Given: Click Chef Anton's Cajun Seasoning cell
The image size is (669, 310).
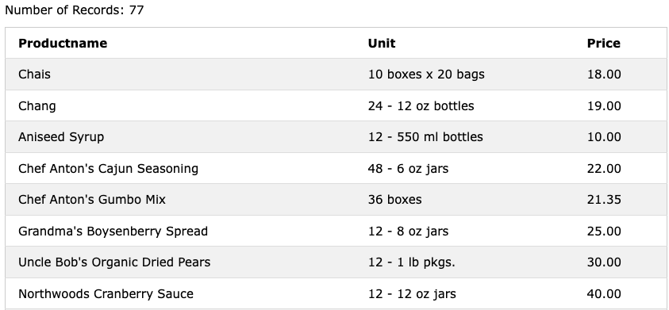Looking at the screenshot, I should [x=108, y=168].
